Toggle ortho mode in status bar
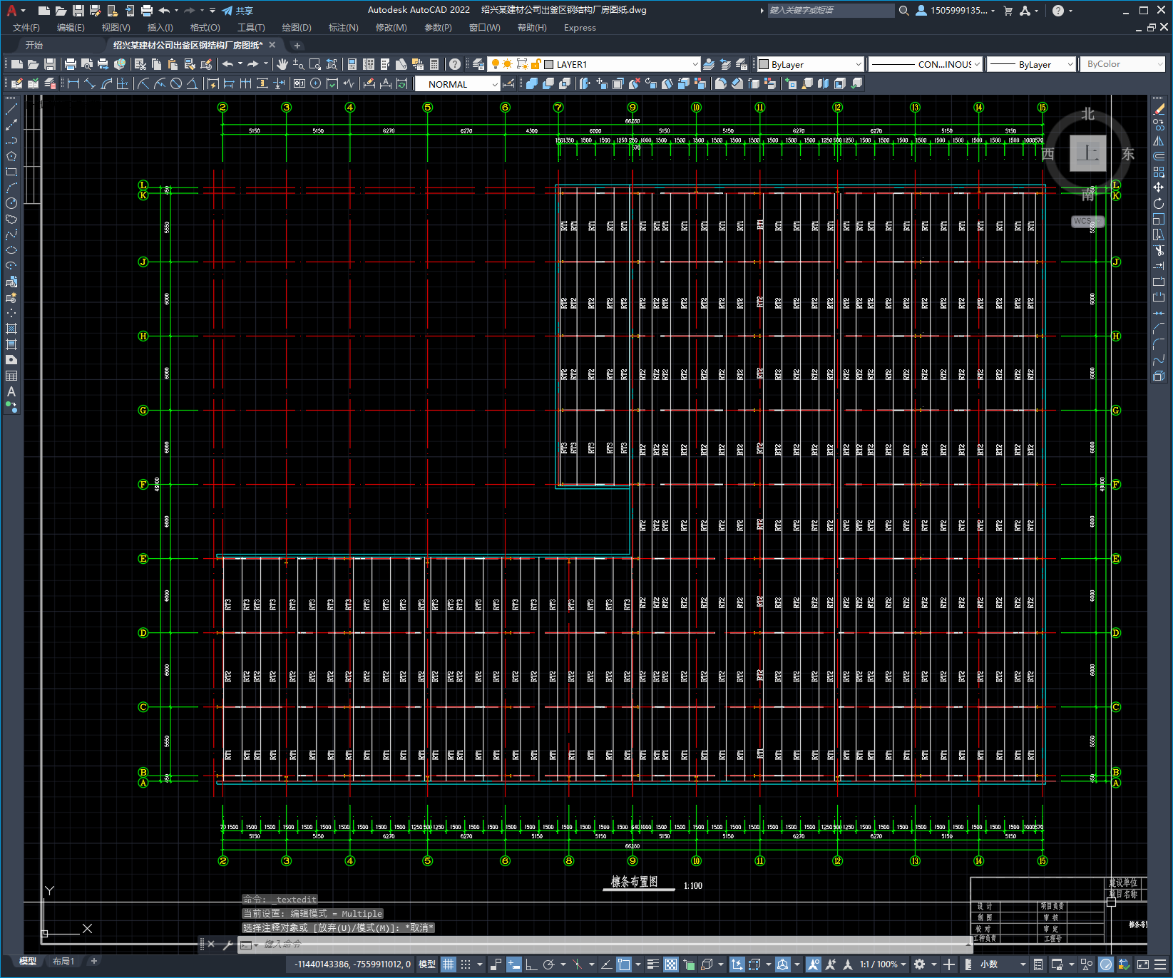Screen dimensions: 1173x978 (x=531, y=964)
